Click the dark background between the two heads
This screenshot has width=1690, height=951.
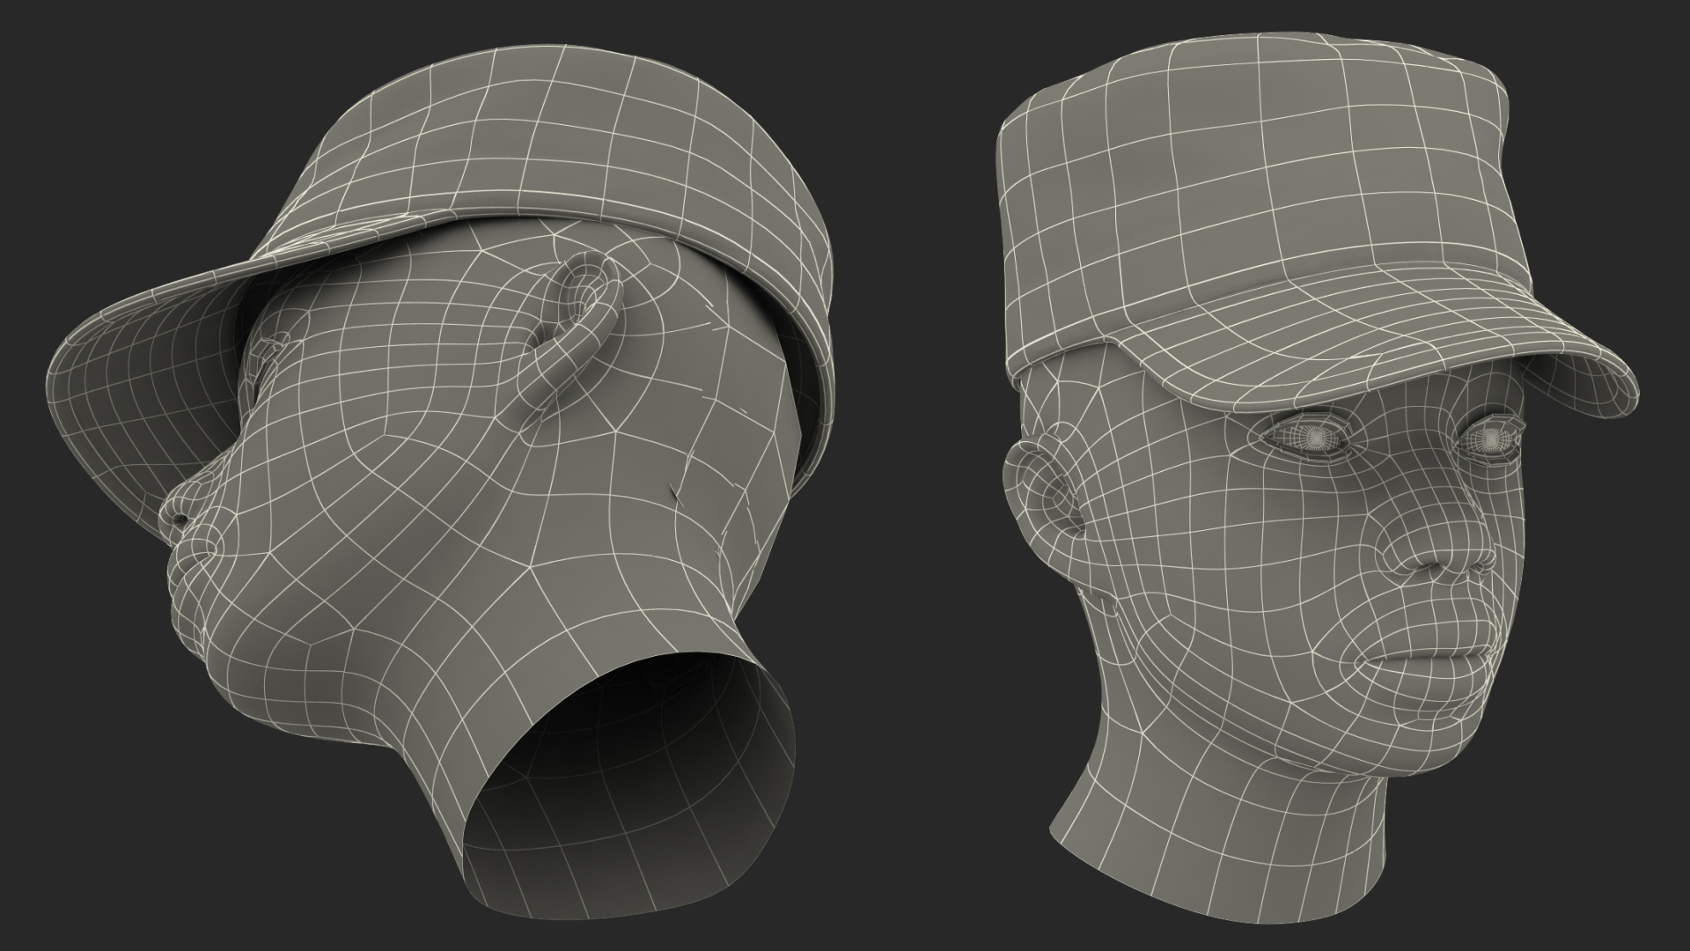coord(915,475)
